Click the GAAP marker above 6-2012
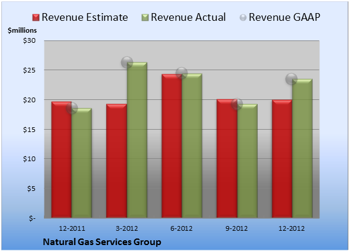 point(182,73)
